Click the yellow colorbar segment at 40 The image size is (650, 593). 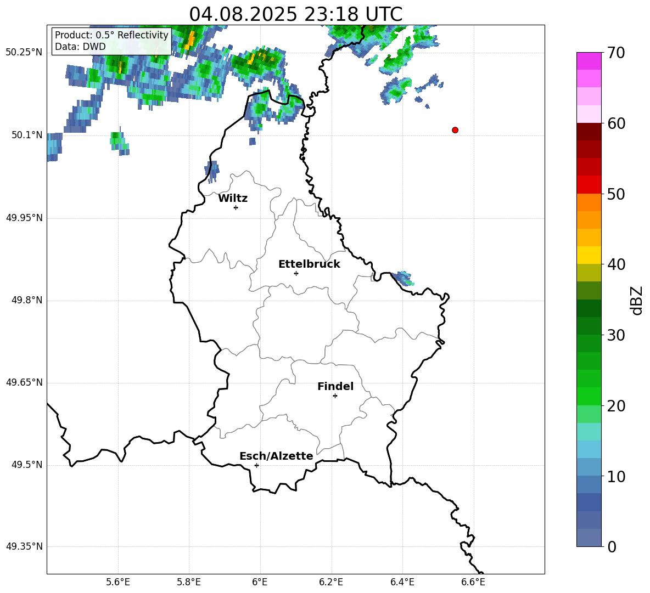pos(589,255)
